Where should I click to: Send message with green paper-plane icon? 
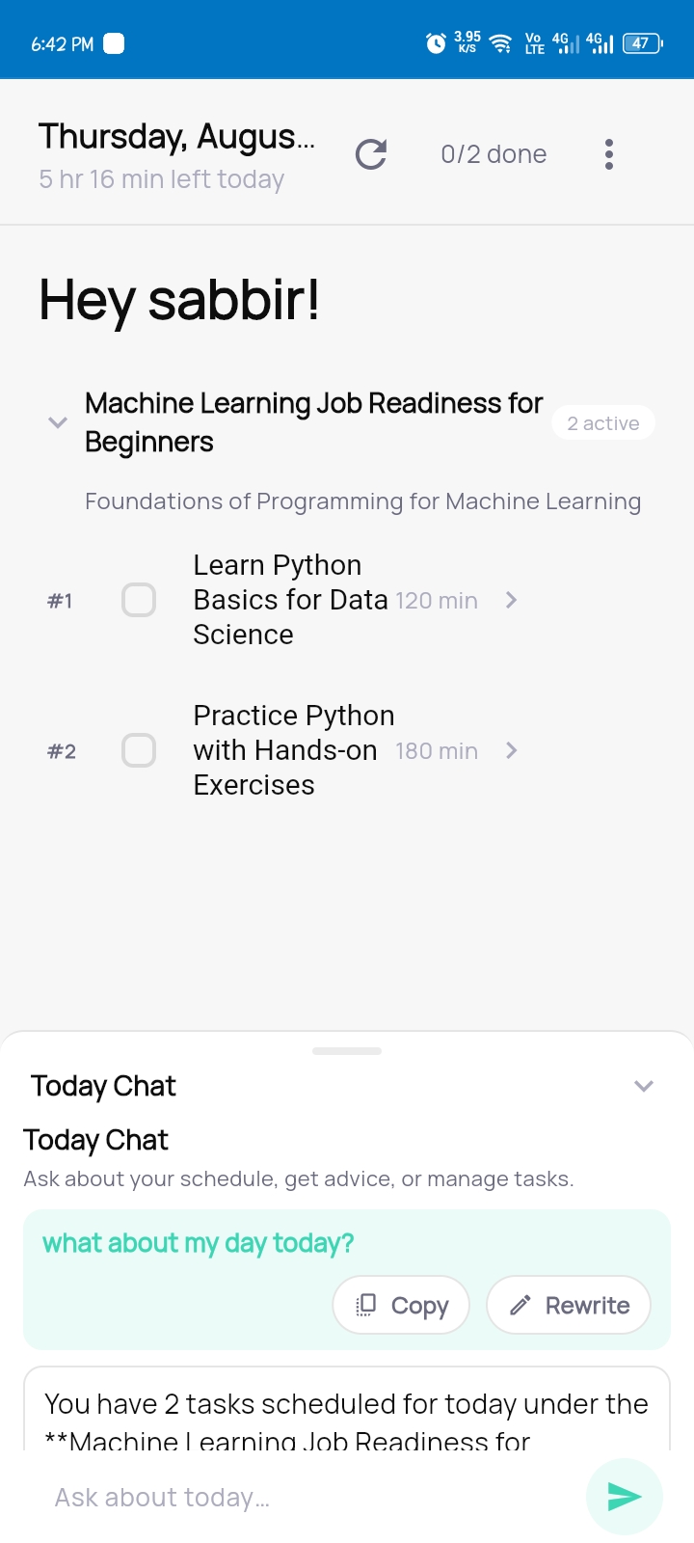tap(624, 1496)
